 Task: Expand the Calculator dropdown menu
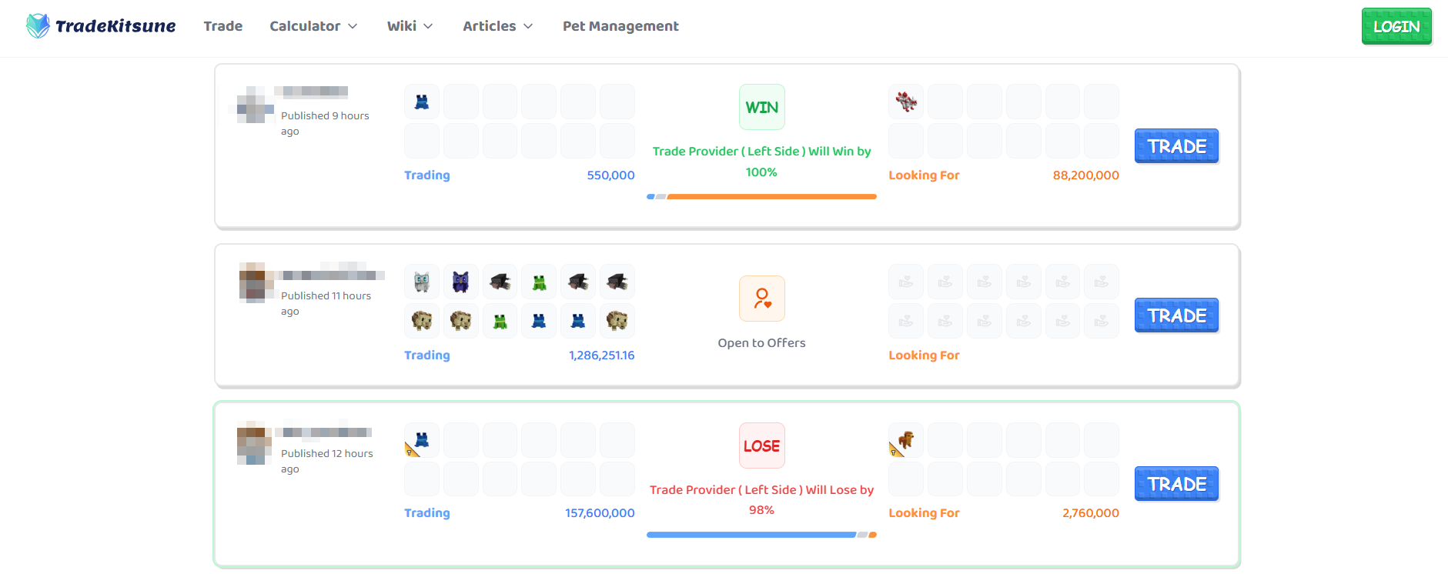313,26
